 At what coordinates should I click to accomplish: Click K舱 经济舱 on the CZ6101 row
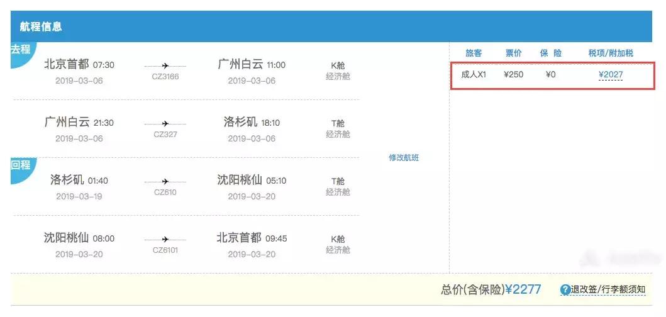[x=338, y=244]
